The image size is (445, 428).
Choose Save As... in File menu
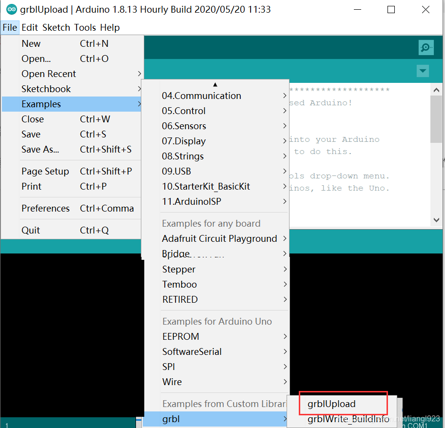coord(72,149)
